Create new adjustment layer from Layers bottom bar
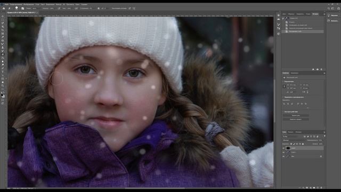The image size is (341, 192). tap(310, 187)
